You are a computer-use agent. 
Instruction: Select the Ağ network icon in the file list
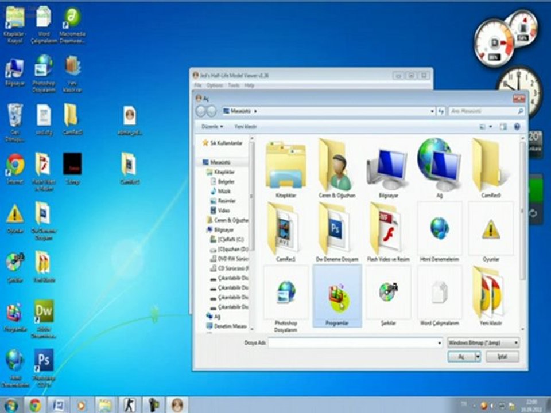pos(439,169)
